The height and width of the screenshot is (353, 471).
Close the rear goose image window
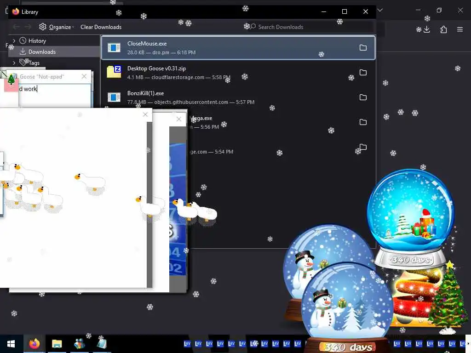(x=179, y=119)
